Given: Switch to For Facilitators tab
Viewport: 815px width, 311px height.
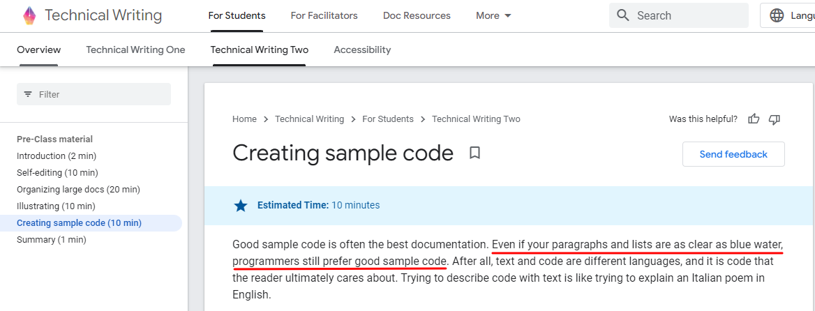Looking at the screenshot, I should coord(324,15).
